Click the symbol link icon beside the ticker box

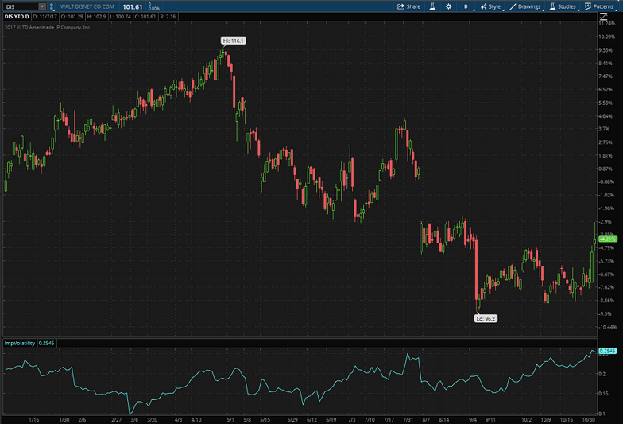coord(51,6)
